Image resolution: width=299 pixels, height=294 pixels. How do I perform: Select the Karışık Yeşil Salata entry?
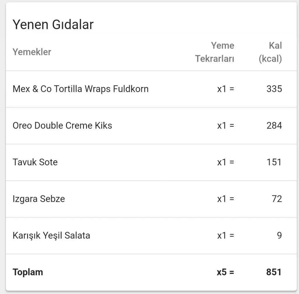point(51,235)
